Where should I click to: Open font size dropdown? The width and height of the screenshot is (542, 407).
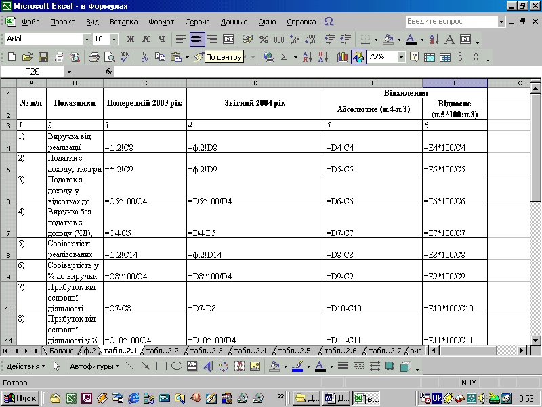pos(114,39)
